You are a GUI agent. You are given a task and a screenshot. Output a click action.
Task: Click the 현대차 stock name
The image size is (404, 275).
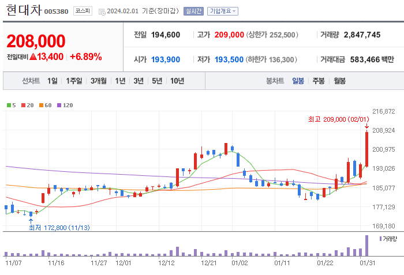pyautogui.click(x=24, y=10)
